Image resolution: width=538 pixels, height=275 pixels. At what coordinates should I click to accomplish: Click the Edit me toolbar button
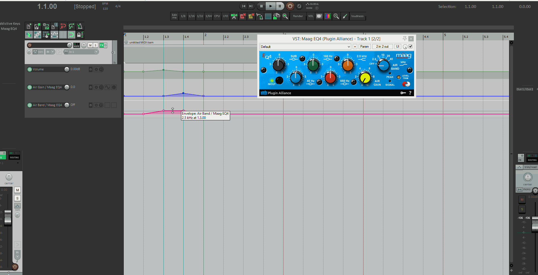tap(175, 16)
